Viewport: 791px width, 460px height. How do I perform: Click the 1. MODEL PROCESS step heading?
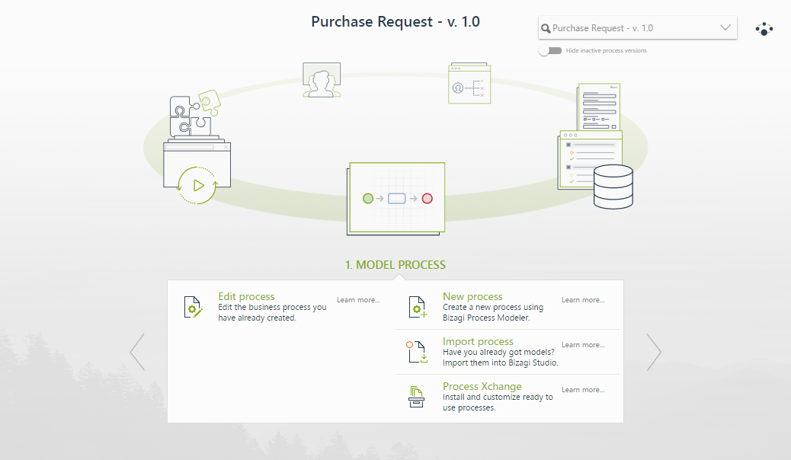click(x=395, y=265)
